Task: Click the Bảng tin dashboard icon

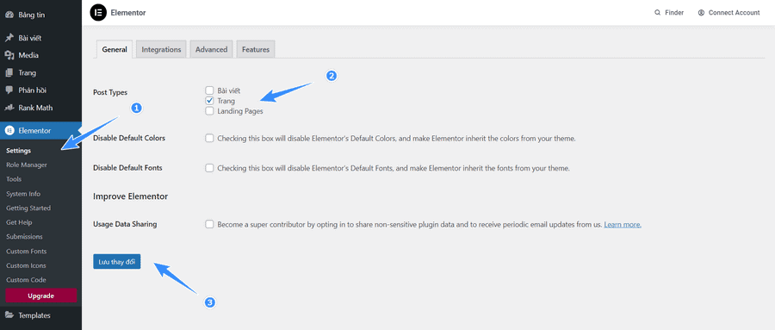Action: point(9,15)
